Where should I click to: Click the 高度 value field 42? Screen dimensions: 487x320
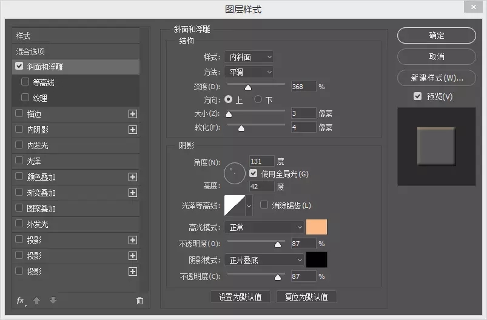(x=262, y=187)
